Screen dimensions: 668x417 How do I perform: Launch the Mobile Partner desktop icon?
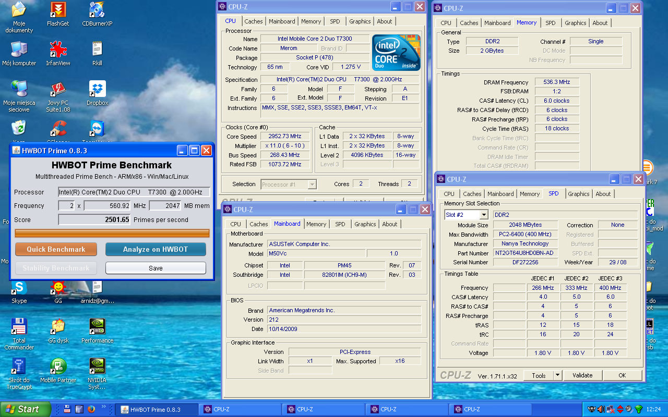click(58, 366)
